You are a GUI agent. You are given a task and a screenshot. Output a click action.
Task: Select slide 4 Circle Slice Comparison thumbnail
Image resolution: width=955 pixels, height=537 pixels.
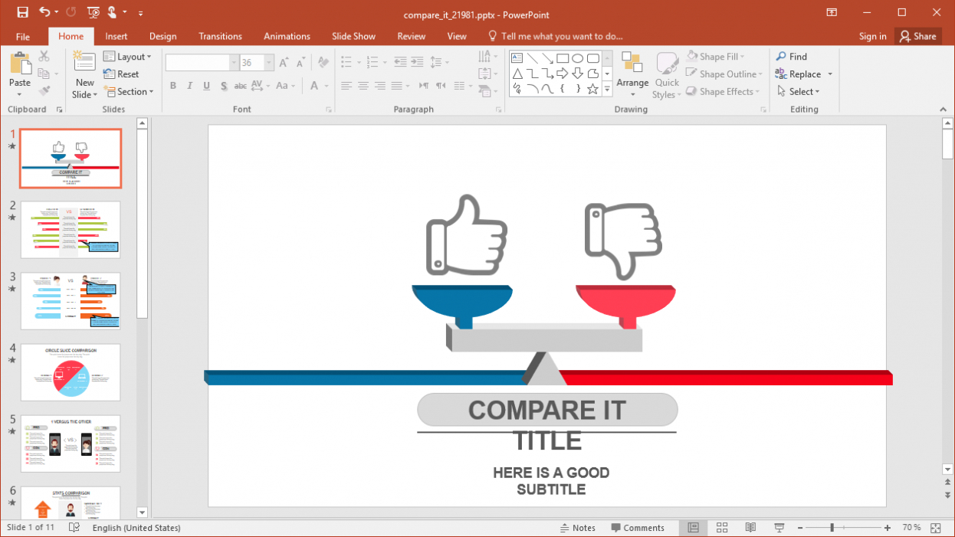(71, 372)
